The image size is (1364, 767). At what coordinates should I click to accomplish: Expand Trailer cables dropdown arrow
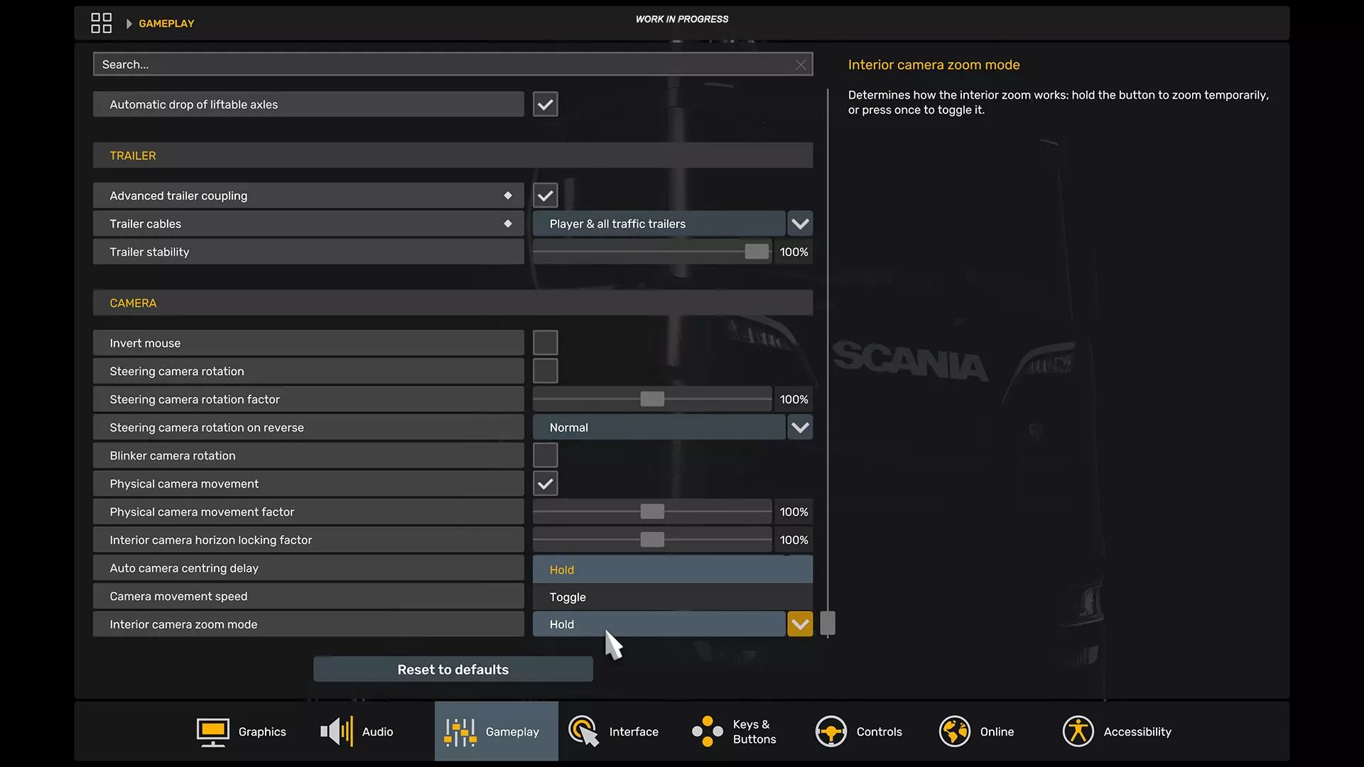click(x=800, y=224)
